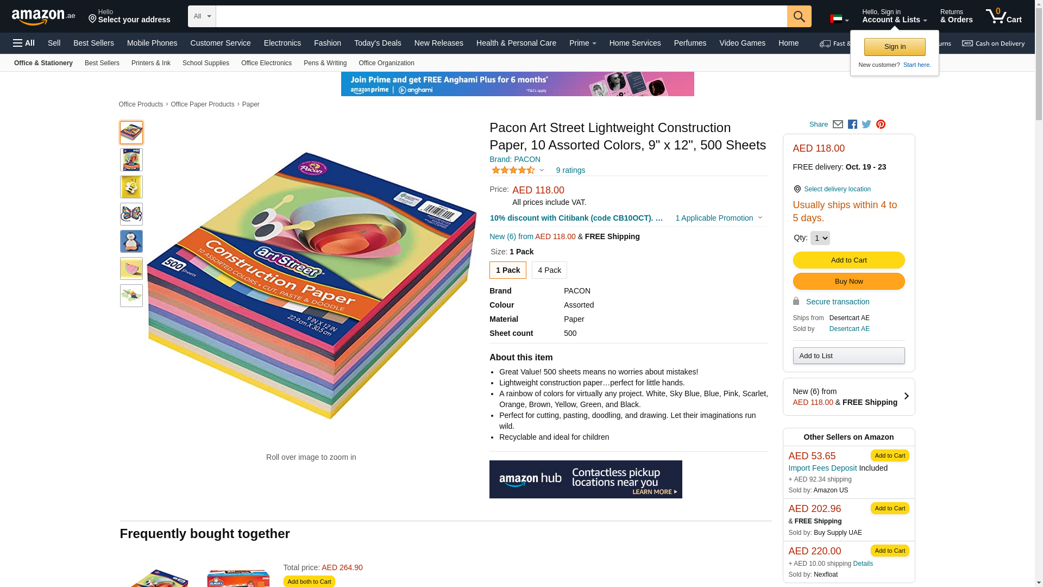Share product on Pinterest icon

pos(881,124)
